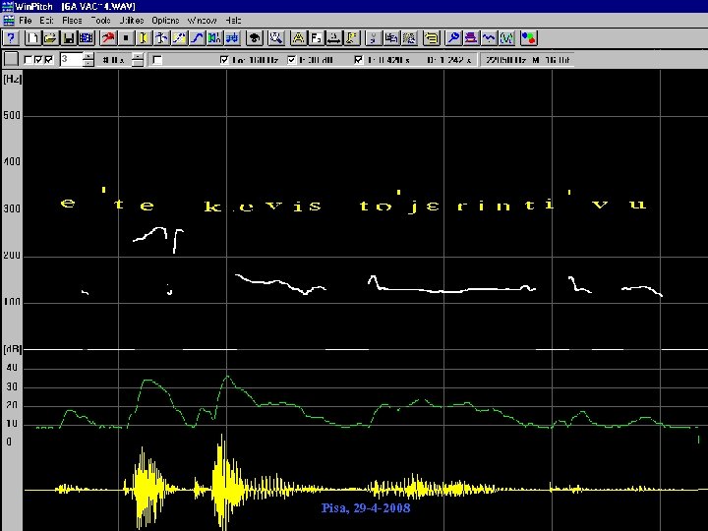The width and height of the screenshot is (708, 531).
Task: Toggle the time T readout checkbox
Action: point(359,60)
